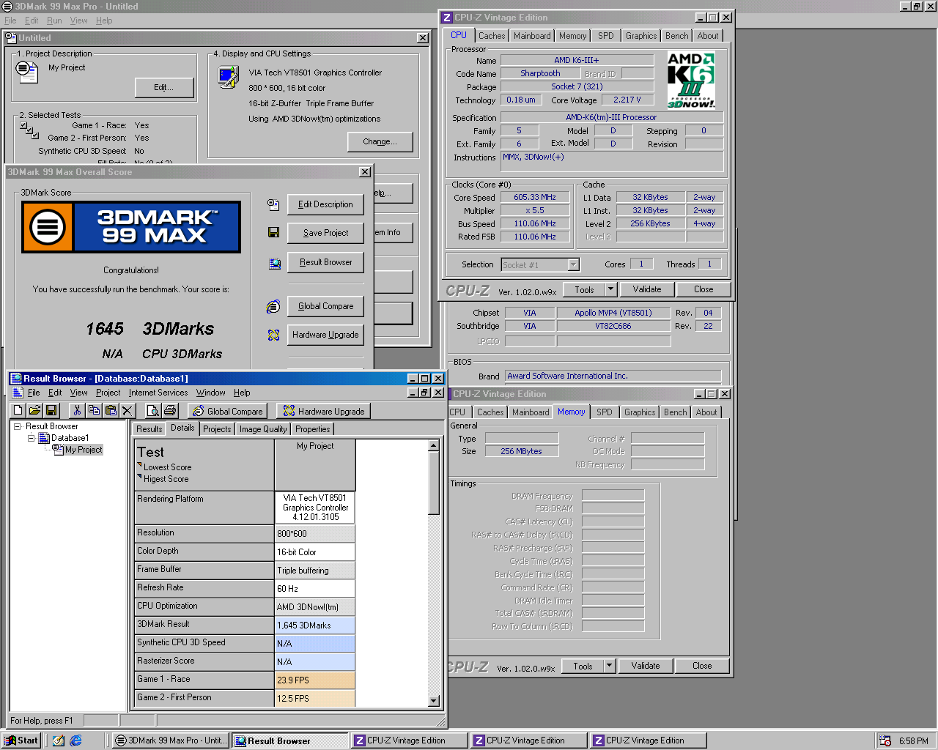Open the Tools dropdown arrow in CPU-Z Memory window
938x750 pixels.
[x=609, y=666]
